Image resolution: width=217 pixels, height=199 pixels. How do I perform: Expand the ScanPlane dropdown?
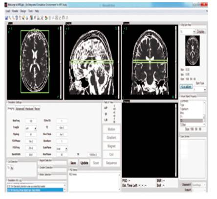tap(62, 149)
